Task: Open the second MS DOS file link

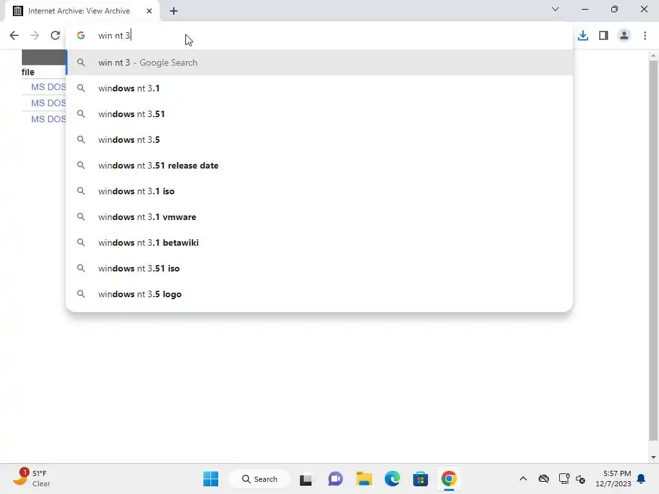Action: 48,103
